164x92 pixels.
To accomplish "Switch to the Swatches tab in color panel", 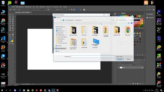I will (x=123, y=13).
